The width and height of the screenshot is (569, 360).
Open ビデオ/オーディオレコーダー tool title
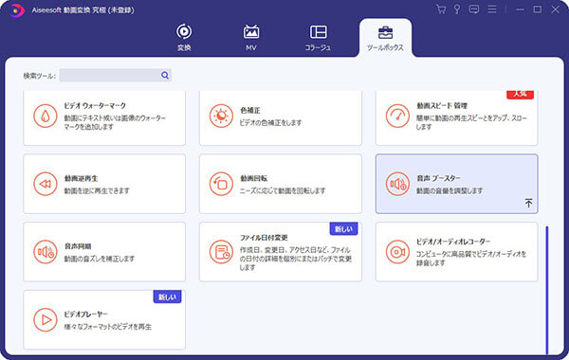tap(453, 242)
